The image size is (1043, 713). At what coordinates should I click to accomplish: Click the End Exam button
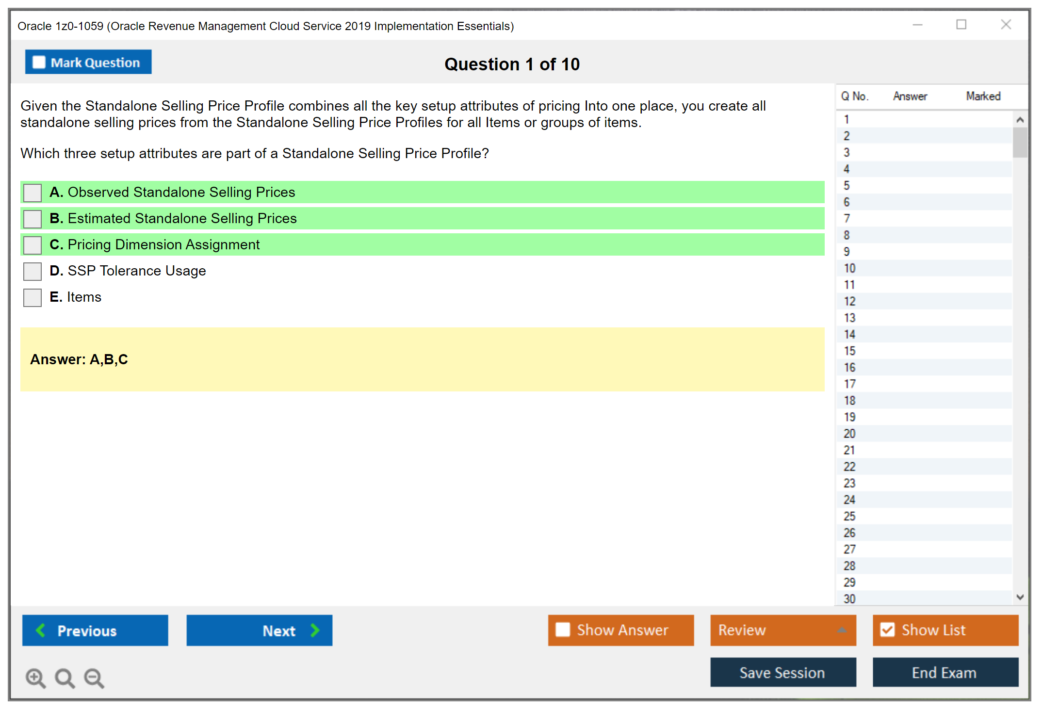tap(945, 672)
